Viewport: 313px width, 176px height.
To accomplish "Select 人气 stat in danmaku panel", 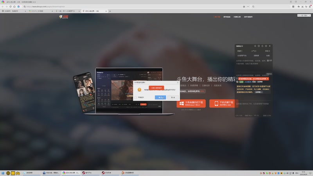I will coord(254,51).
